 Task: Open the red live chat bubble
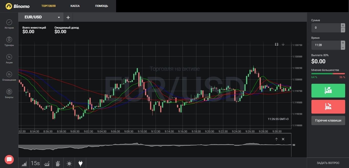(9, 159)
